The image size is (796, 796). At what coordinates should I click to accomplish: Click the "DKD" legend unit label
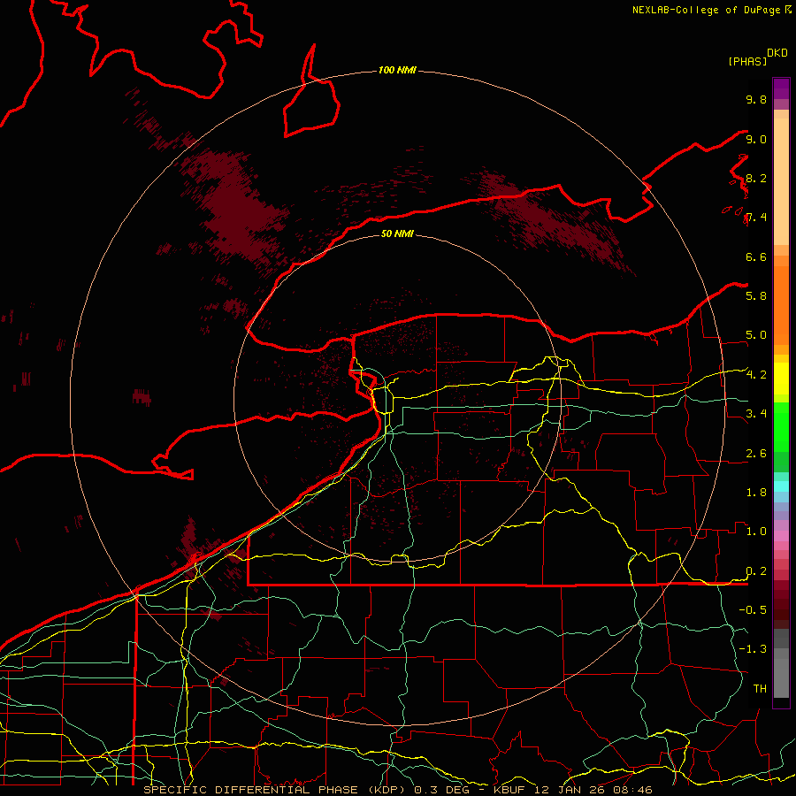pos(777,53)
